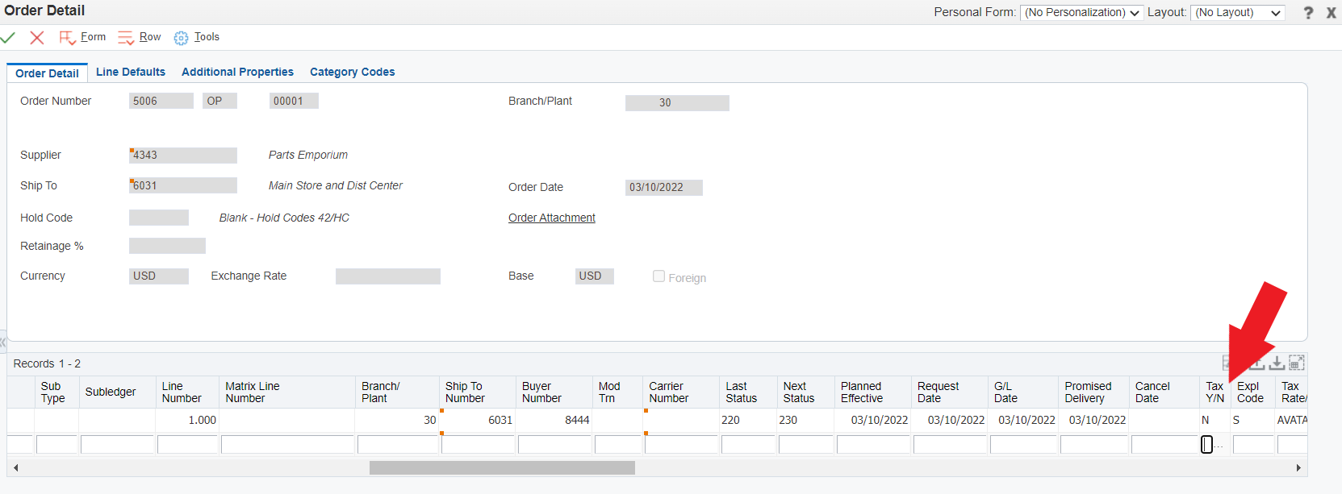Viewport: 1342px width, 494px height.
Task: Open the Order Attachment link
Action: [x=552, y=218]
